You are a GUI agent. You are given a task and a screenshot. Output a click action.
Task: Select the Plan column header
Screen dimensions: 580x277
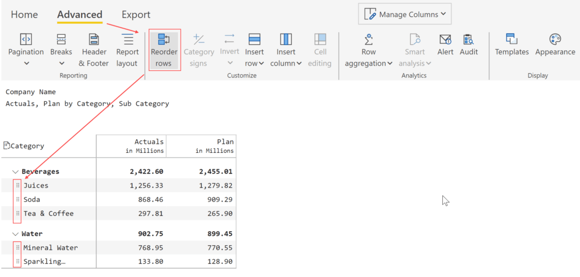(201, 146)
